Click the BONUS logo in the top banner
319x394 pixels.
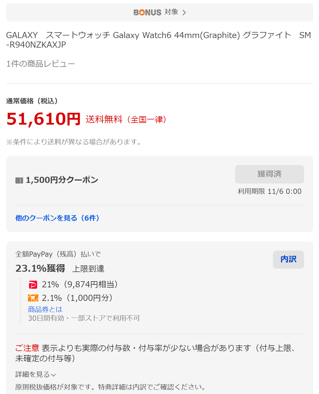tap(147, 12)
